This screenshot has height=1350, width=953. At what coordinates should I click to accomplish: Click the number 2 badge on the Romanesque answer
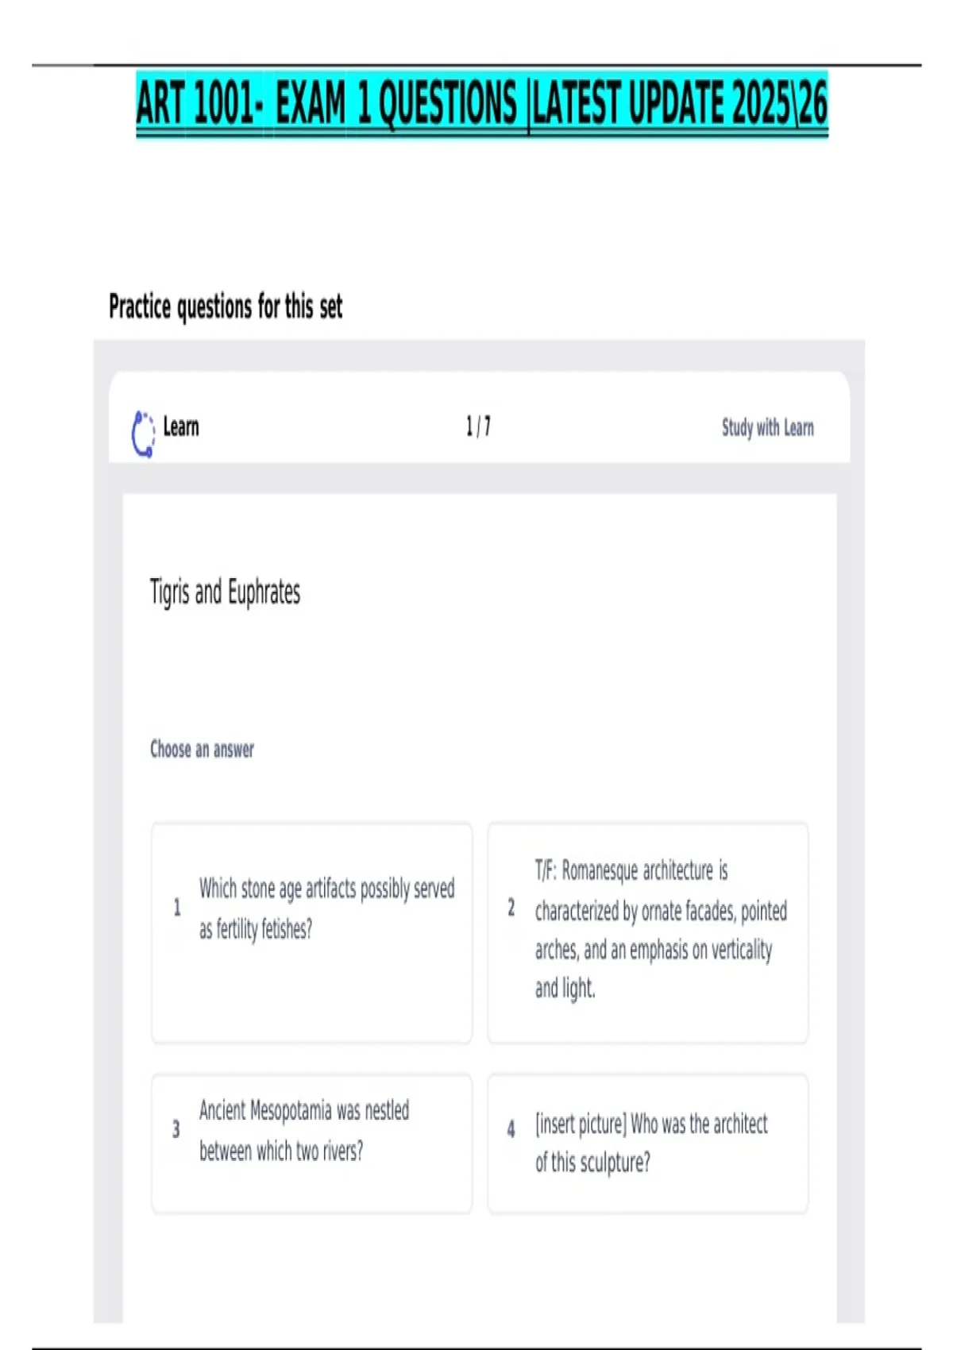click(x=511, y=908)
